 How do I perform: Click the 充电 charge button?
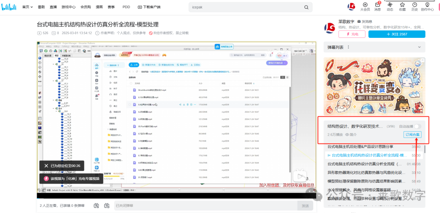tap(354, 34)
